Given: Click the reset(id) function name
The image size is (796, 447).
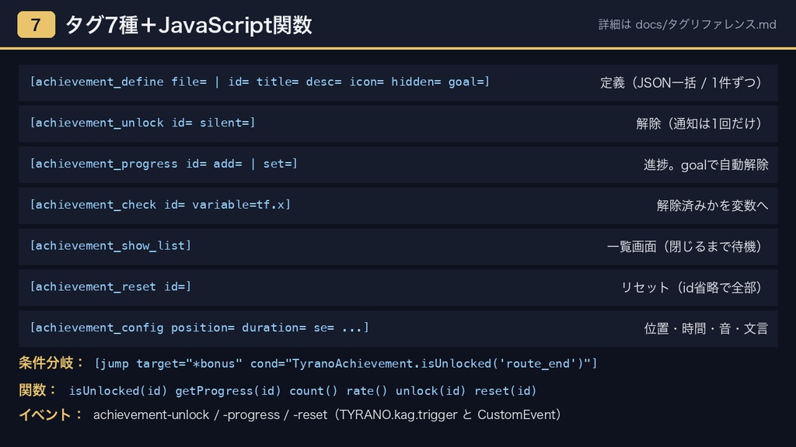Looking at the screenshot, I should pyautogui.click(x=505, y=391).
